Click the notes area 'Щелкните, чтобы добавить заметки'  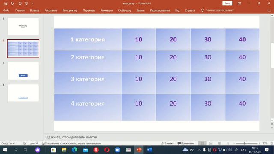click(71, 137)
